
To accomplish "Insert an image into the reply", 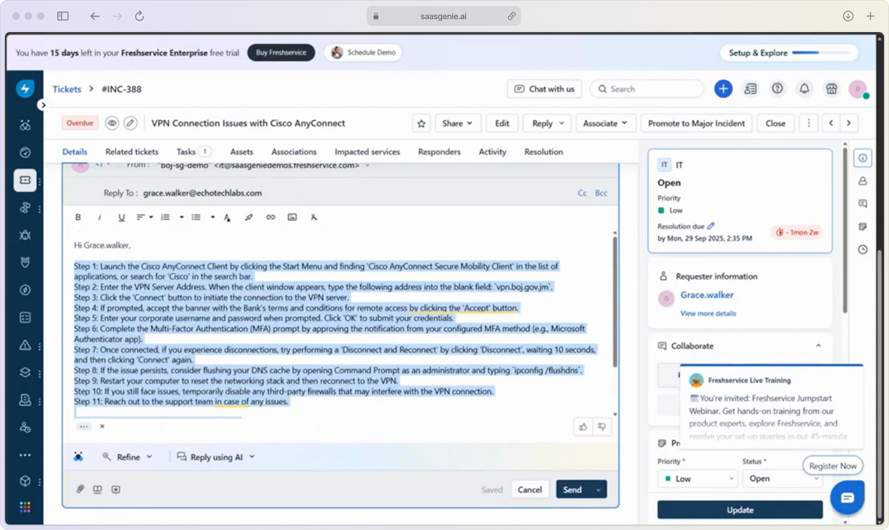I will tap(292, 217).
